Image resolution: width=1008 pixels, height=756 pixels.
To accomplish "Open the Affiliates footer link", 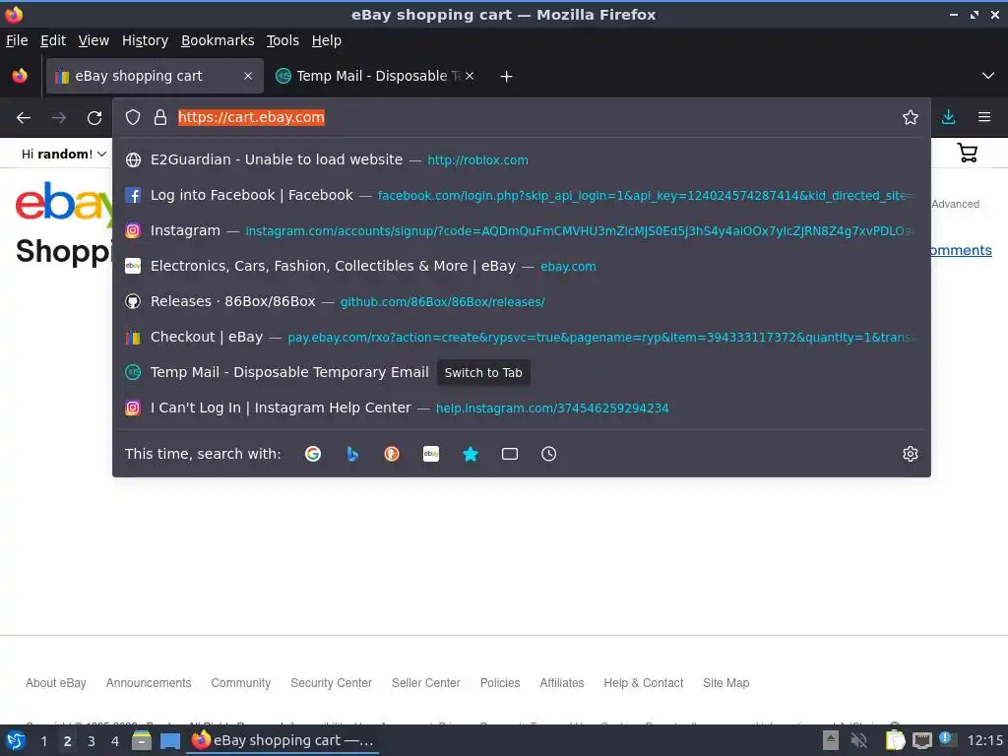I will click(562, 683).
